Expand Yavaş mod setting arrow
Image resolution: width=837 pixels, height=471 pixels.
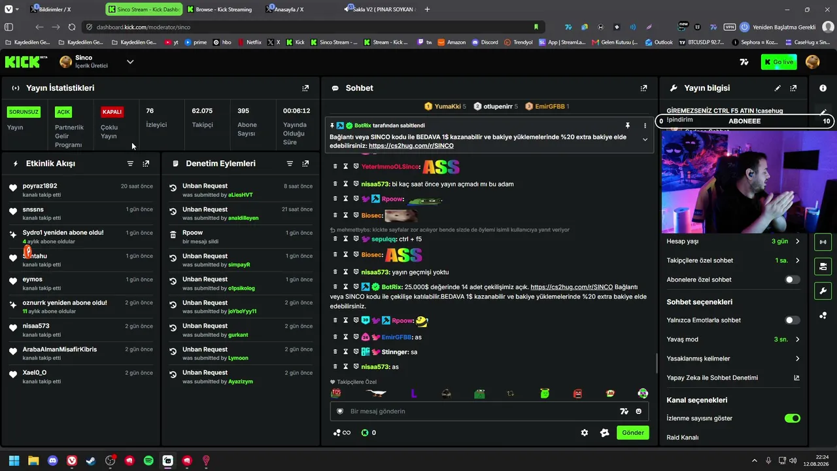click(x=797, y=340)
